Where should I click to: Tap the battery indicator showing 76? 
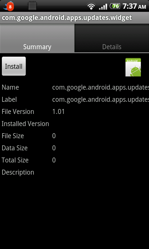coord(115,6)
